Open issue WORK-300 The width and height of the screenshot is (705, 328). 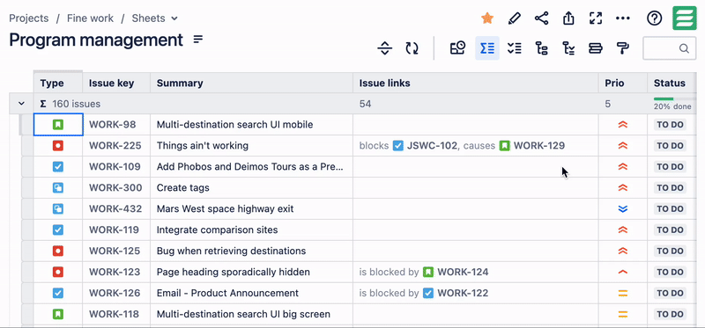(115, 187)
